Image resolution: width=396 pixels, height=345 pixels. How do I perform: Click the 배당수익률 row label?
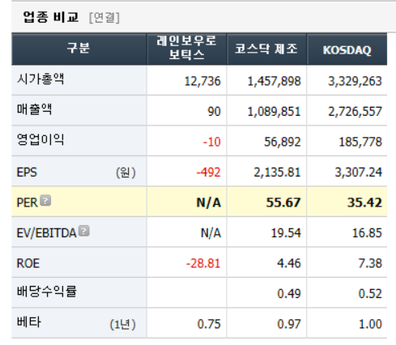[47, 292]
